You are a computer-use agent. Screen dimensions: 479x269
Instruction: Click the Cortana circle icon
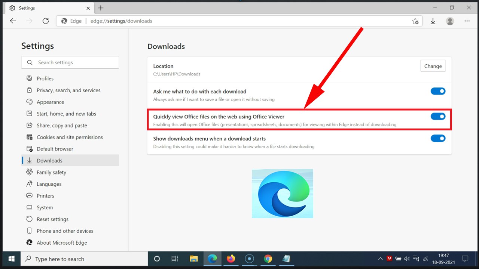click(157, 259)
